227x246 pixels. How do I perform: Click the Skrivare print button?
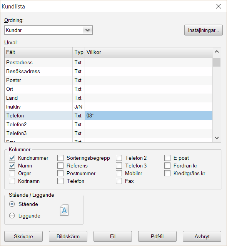click(x=23, y=236)
